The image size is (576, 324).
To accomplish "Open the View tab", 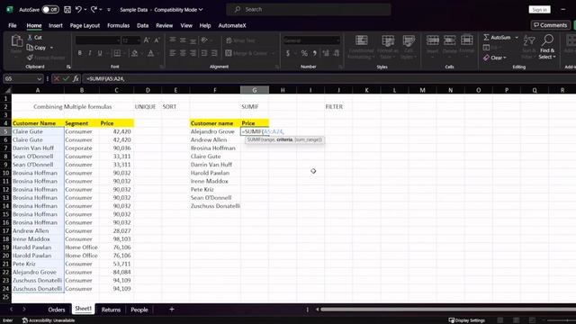I will [186, 25].
